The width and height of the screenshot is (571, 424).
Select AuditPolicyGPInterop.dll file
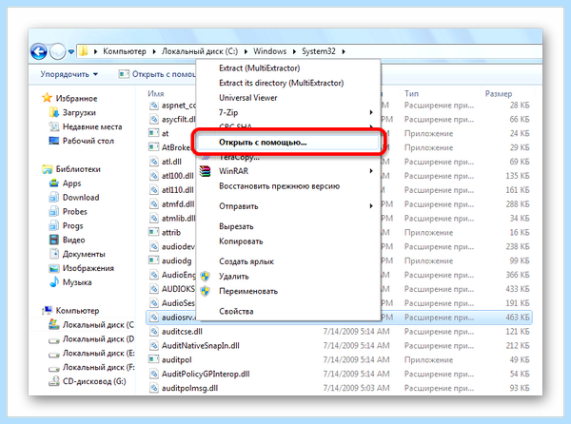[206, 375]
